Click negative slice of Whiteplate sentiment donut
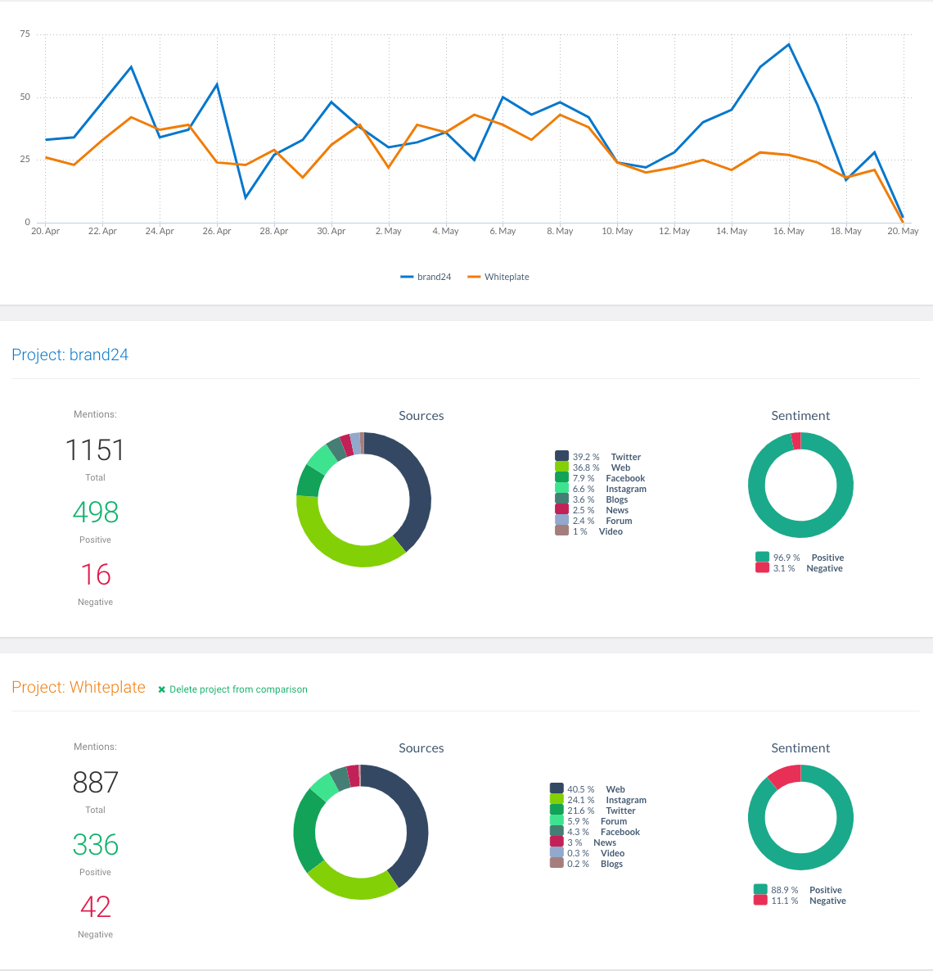 pyautogui.click(x=787, y=775)
